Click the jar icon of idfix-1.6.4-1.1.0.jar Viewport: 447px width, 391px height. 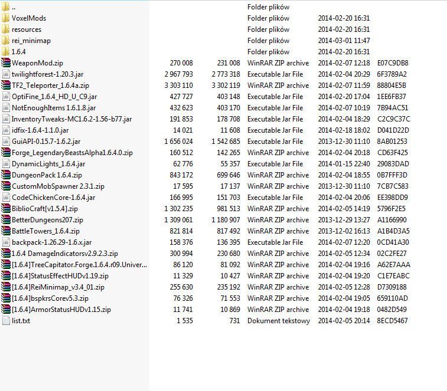pos(6,130)
